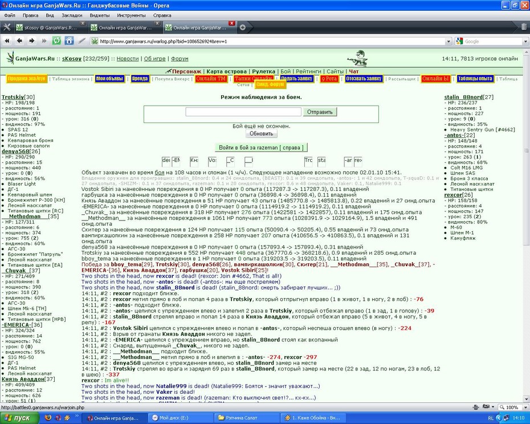Open the Инструменты menu
Screen dimensions: 530x424
coord(131,15)
